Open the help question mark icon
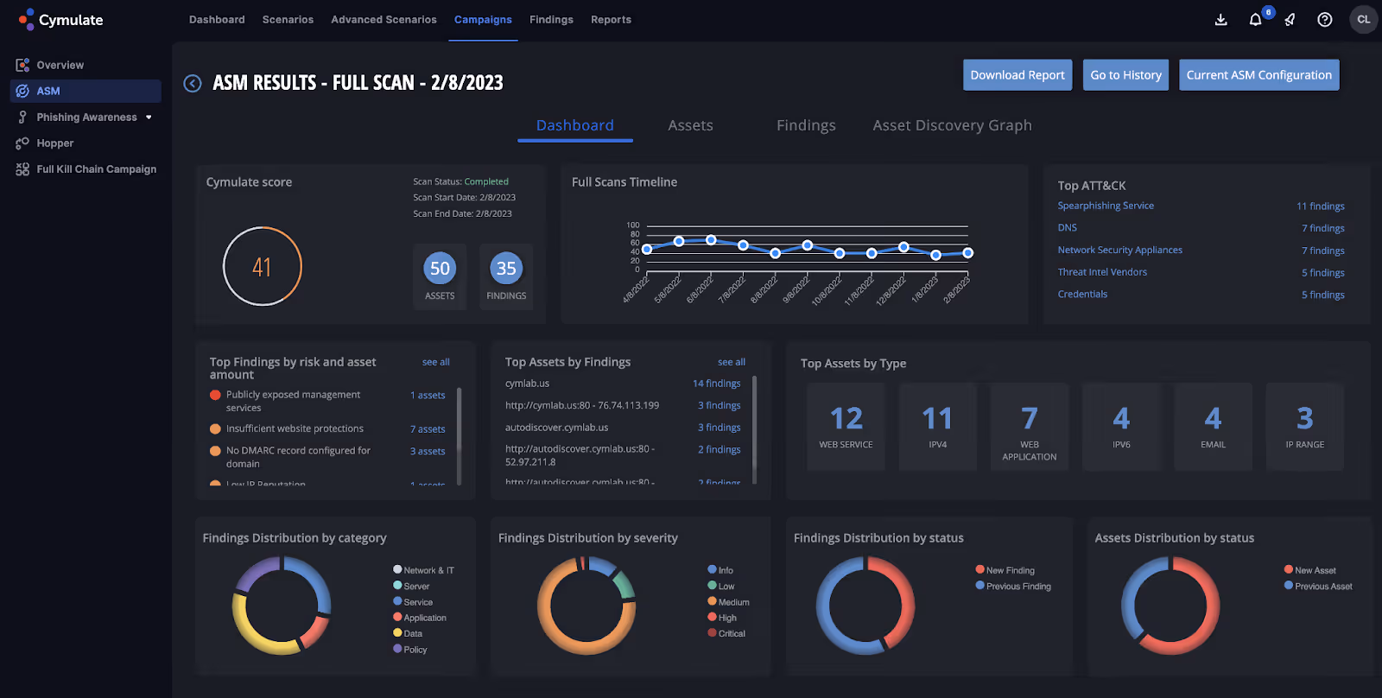 [x=1324, y=19]
